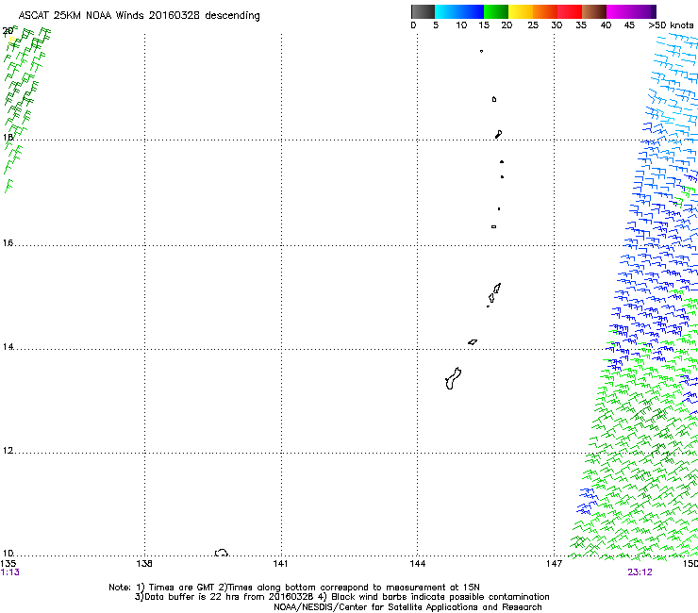Screen dimensions: 698x613
Task: Click the small rectangular island outline just above 16N
Action: click(493, 226)
